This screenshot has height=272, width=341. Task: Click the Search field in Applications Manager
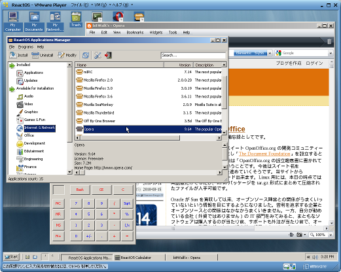point(193,56)
